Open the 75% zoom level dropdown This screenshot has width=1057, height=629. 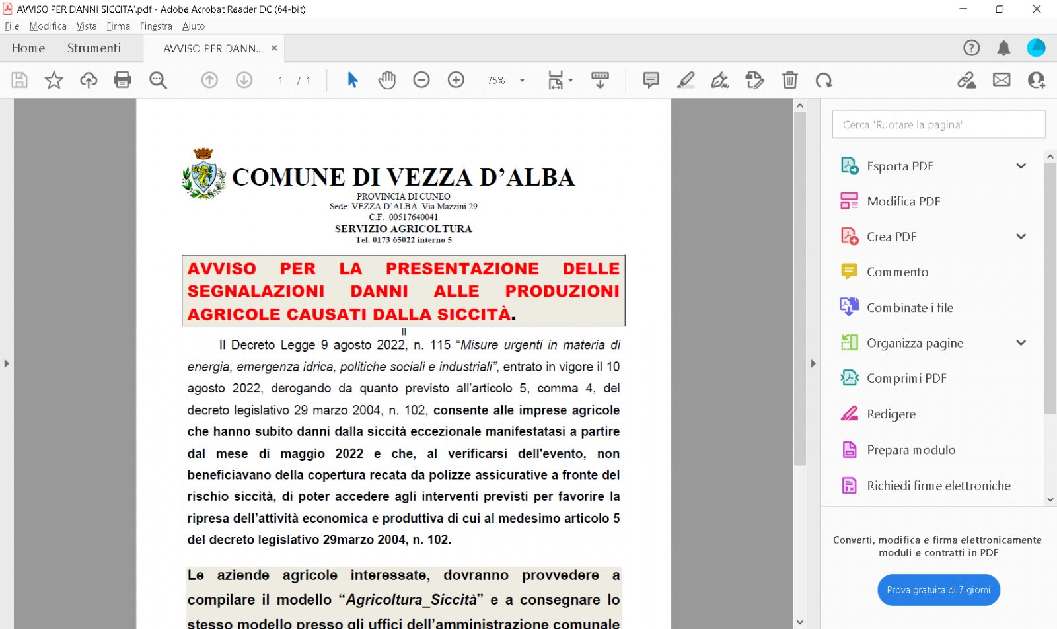(x=522, y=80)
